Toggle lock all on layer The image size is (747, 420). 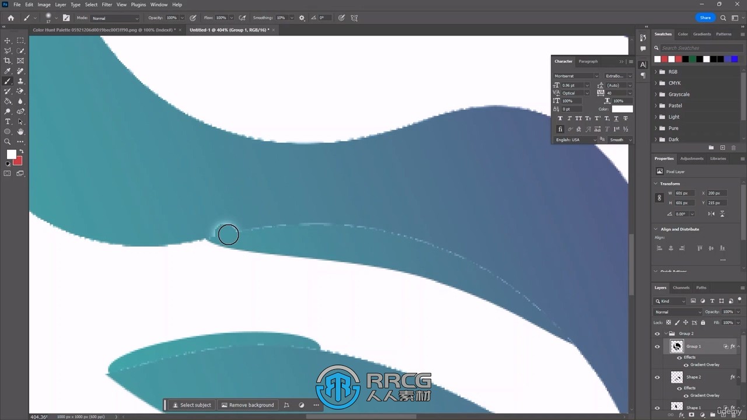(x=703, y=323)
